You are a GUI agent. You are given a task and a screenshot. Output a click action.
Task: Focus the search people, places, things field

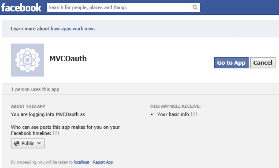tap(118, 7)
